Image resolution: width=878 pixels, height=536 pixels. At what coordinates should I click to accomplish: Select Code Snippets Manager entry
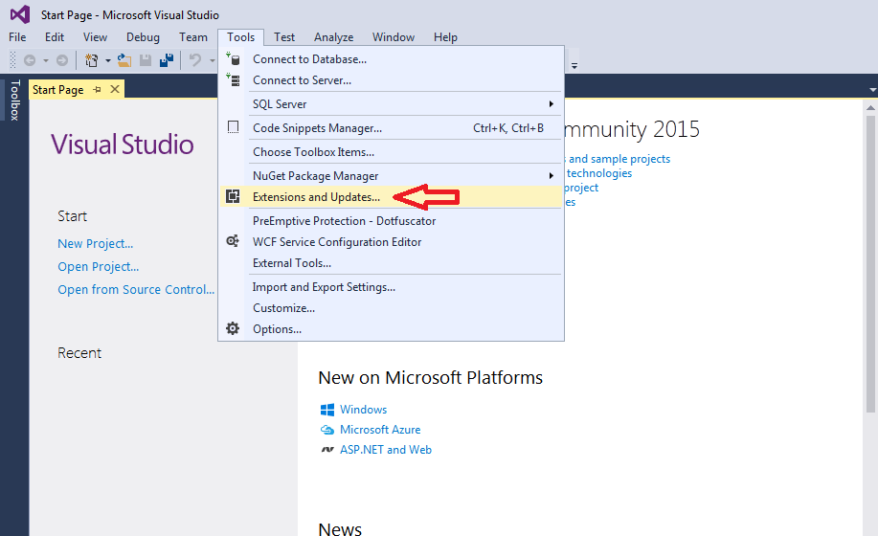(x=391, y=127)
